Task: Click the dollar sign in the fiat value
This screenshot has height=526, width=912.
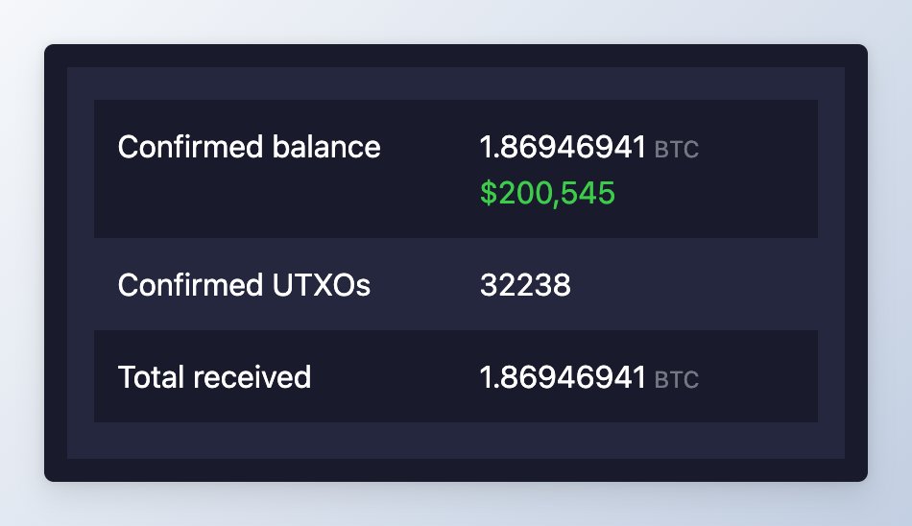Action: coord(489,193)
